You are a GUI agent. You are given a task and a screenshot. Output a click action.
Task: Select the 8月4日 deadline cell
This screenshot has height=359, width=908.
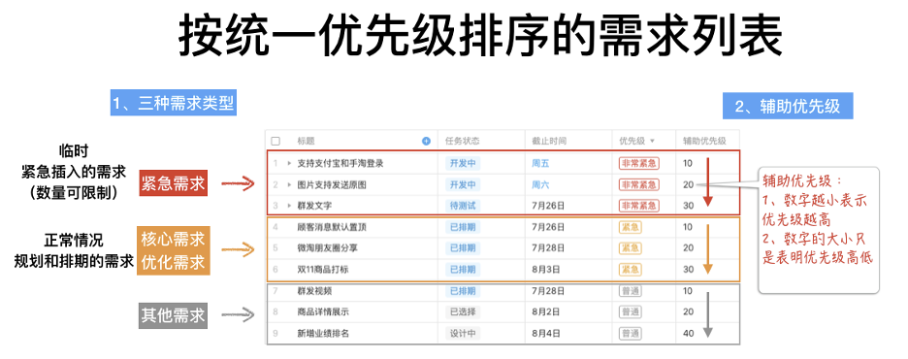pyautogui.click(x=545, y=334)
